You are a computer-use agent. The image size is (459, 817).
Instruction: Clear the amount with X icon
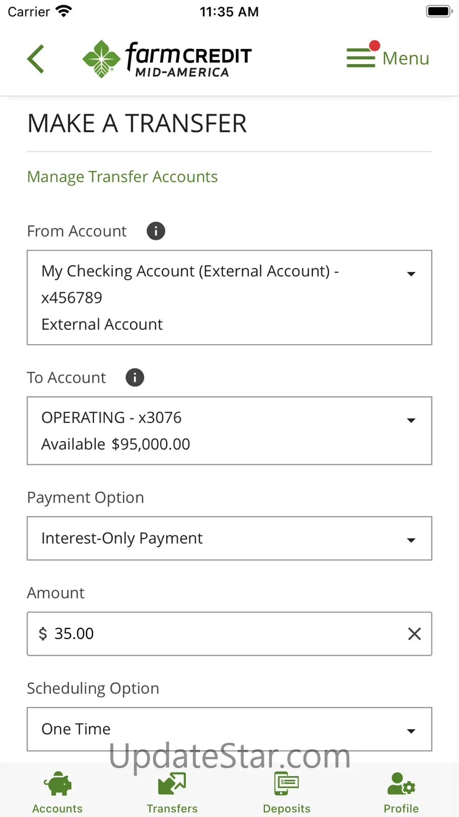pos(414,634)
